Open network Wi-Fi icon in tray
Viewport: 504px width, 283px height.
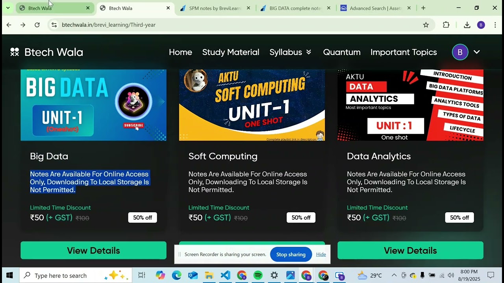tap(442, 276)
